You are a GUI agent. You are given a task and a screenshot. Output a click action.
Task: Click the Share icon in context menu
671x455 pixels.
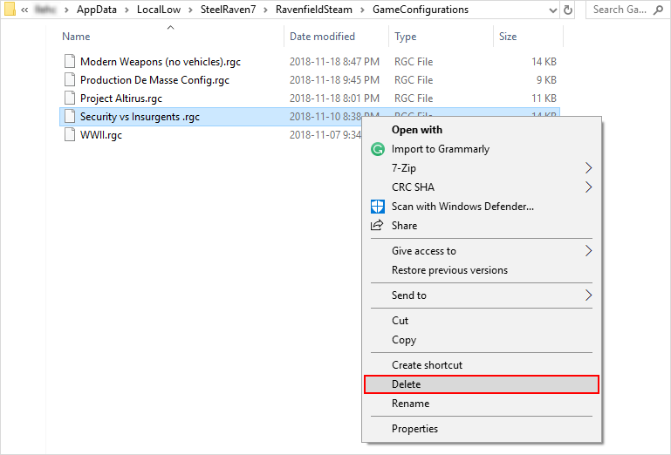(x=378, y=226)
